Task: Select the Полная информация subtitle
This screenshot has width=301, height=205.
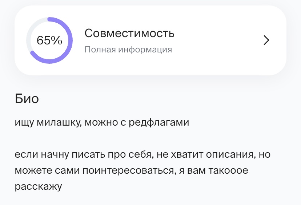Action: 128,50
